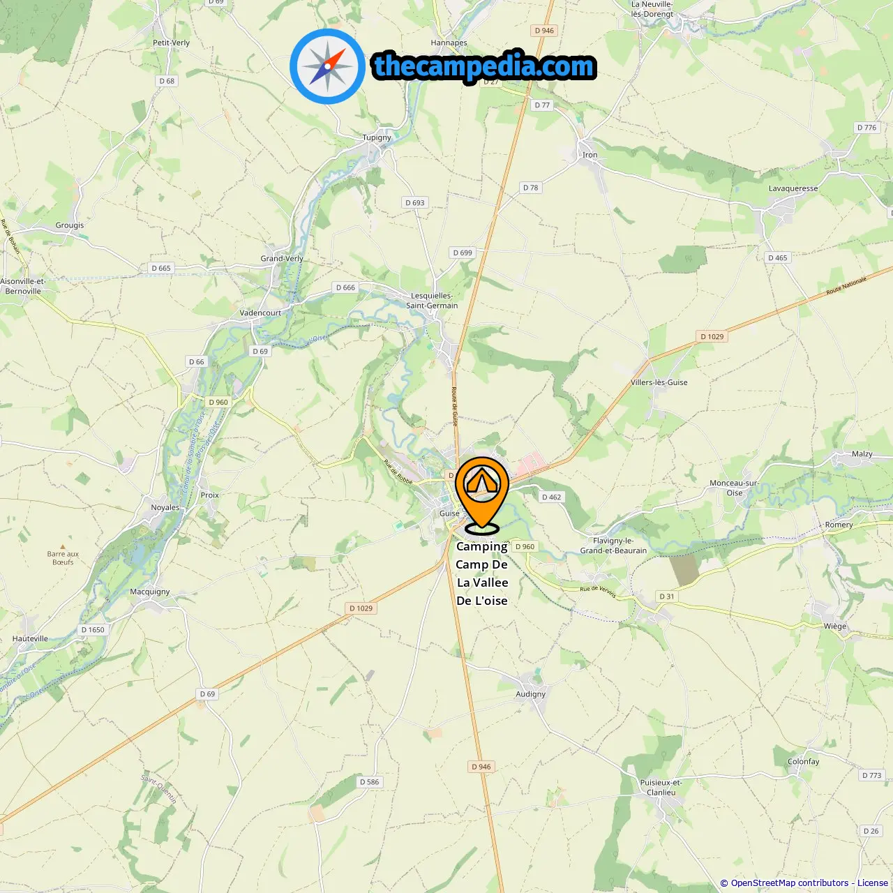Click the Tupigny village label
The width and height of the screenshot is (893, 893).
point(377,137)
